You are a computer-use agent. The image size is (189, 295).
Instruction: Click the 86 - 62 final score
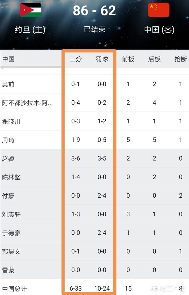[94, 10]
